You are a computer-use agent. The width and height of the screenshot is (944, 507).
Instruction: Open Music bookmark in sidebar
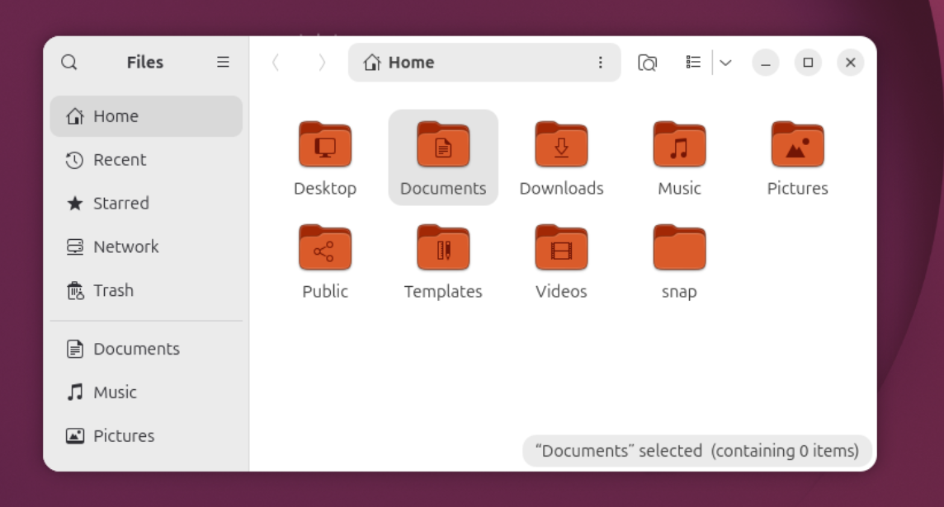(x=146, y=392)
